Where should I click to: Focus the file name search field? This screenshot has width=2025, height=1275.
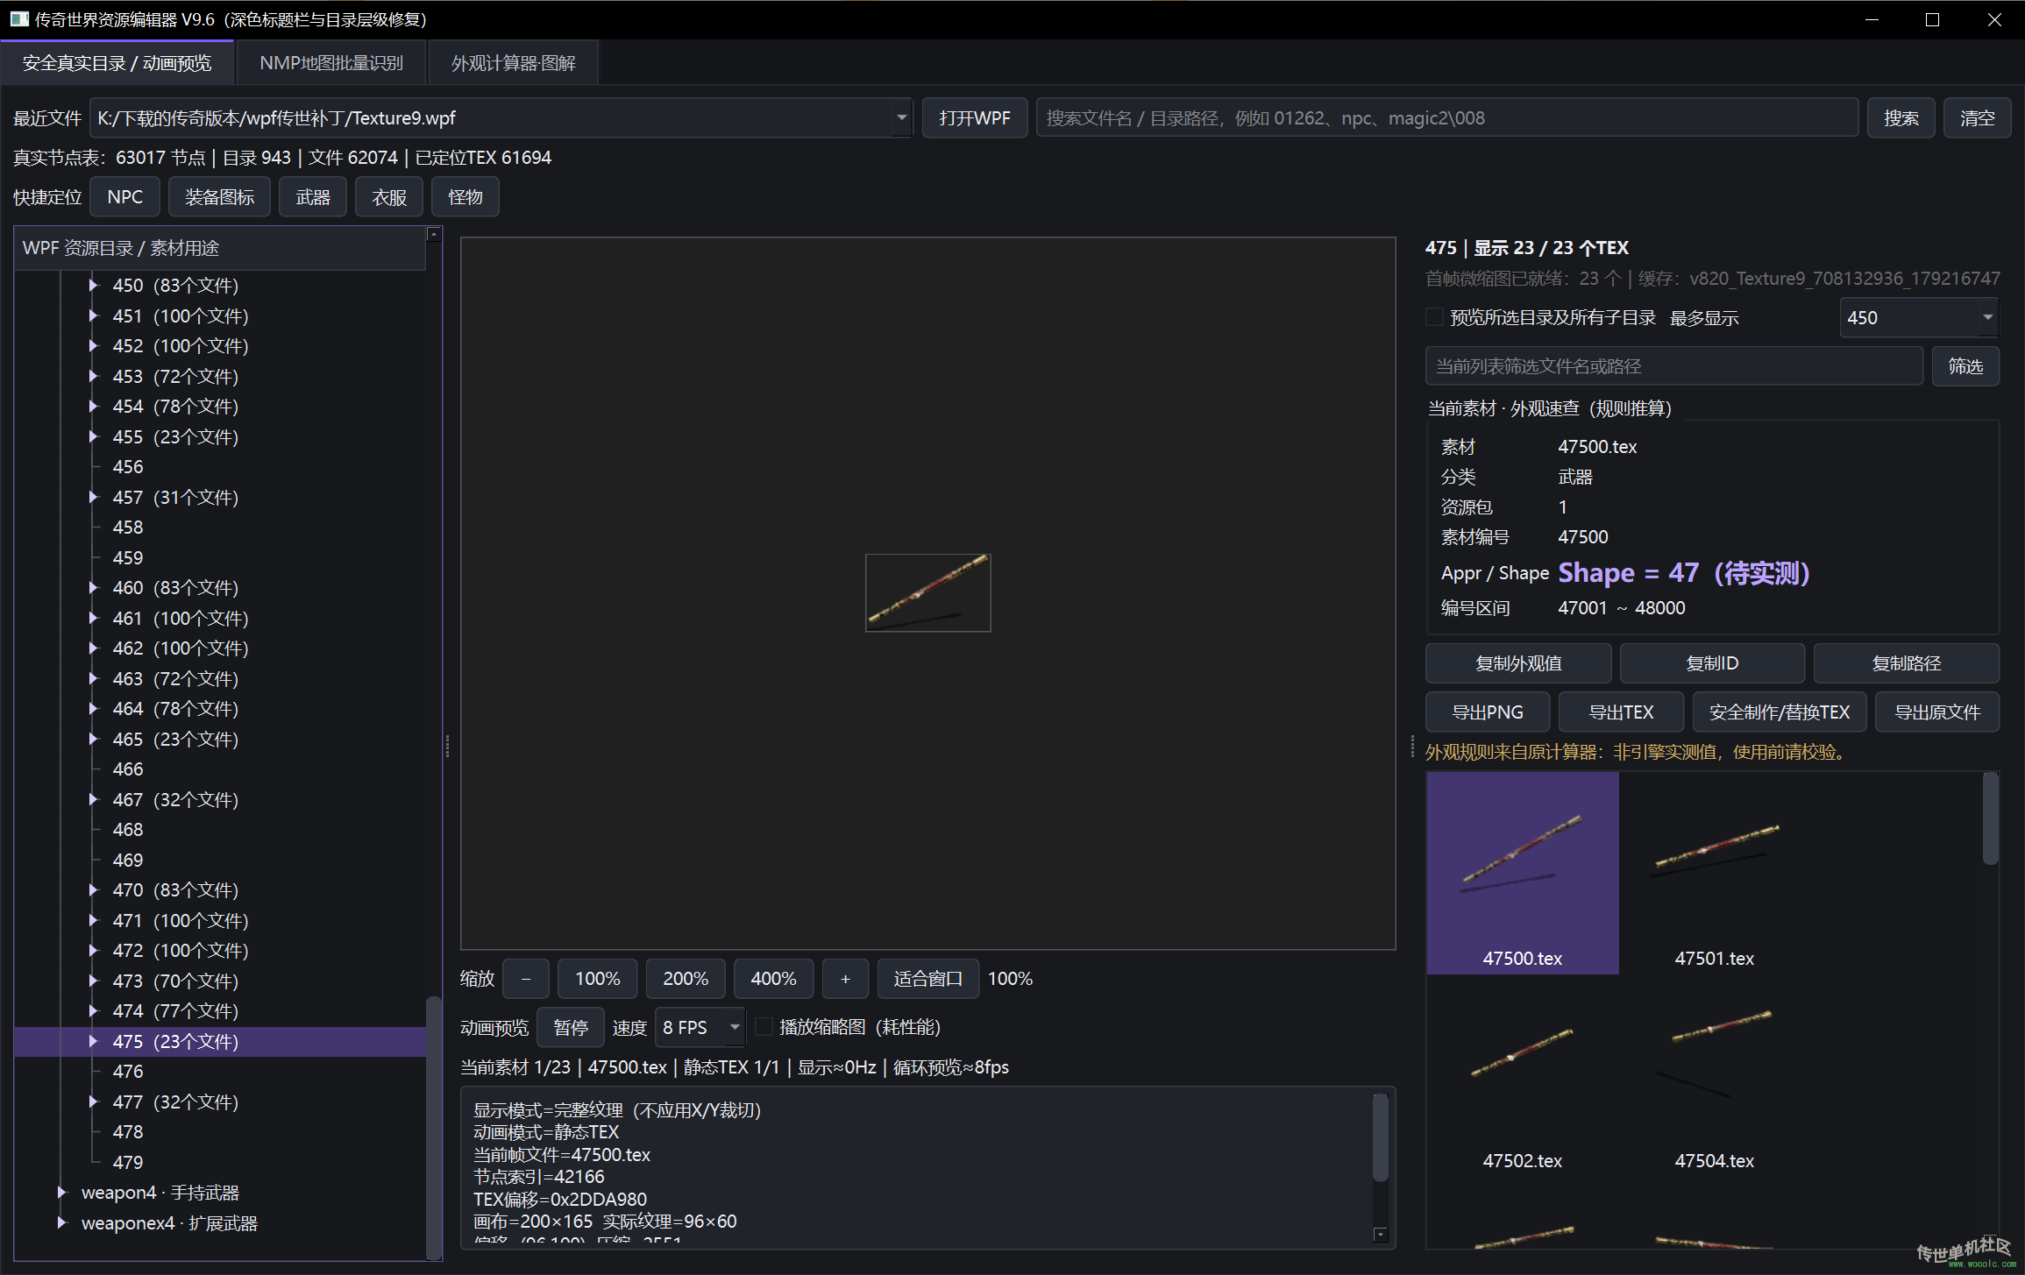click(x=1446, y=117)
